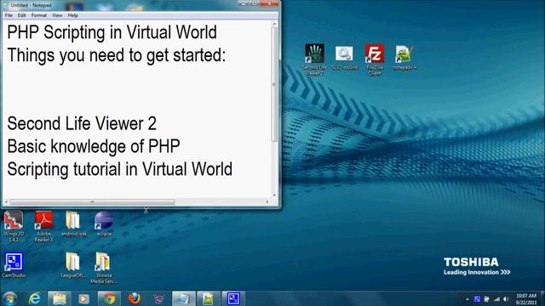545x306 pixels.
Task: Click the 'PHP Scripting in Virtual World' line
Action: tap(112, 32)
